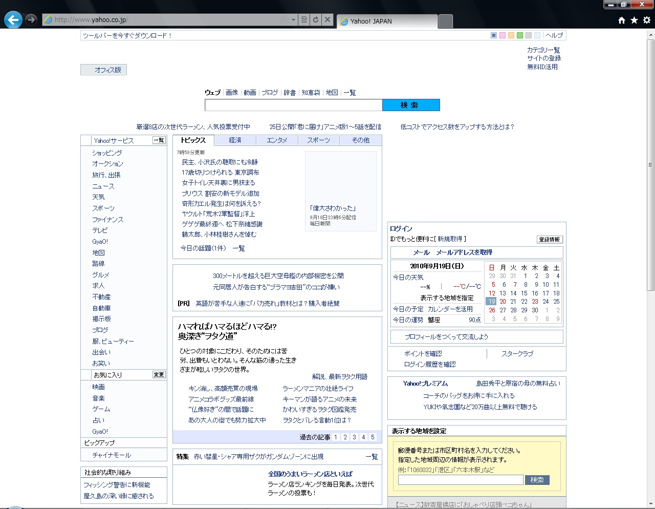Open the browser Tools gear icon
This screenshot has height=509, width=655.
(x=647, y=20)
